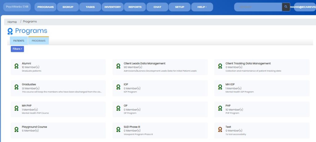Click into the search input field
The image size is (316, 142).
(x=258, y=7)
